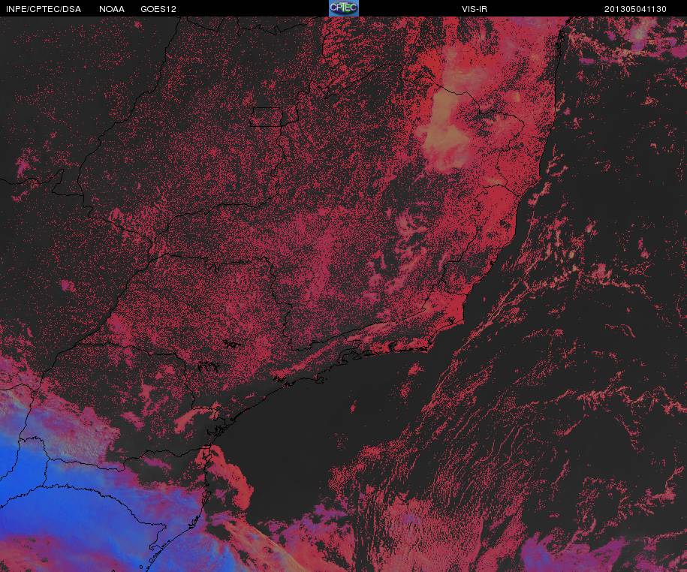Click the CPTEC logo in the header
Image resolution: width=687 pixels, height=572 pixels.
coord(344,8)
